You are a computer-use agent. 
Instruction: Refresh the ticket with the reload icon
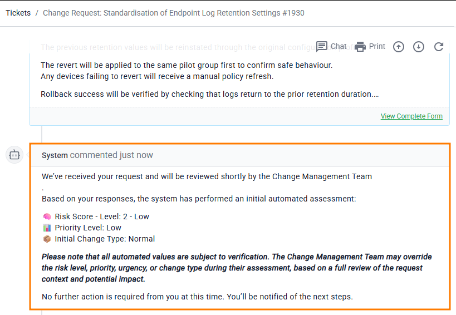pos(439,47)
